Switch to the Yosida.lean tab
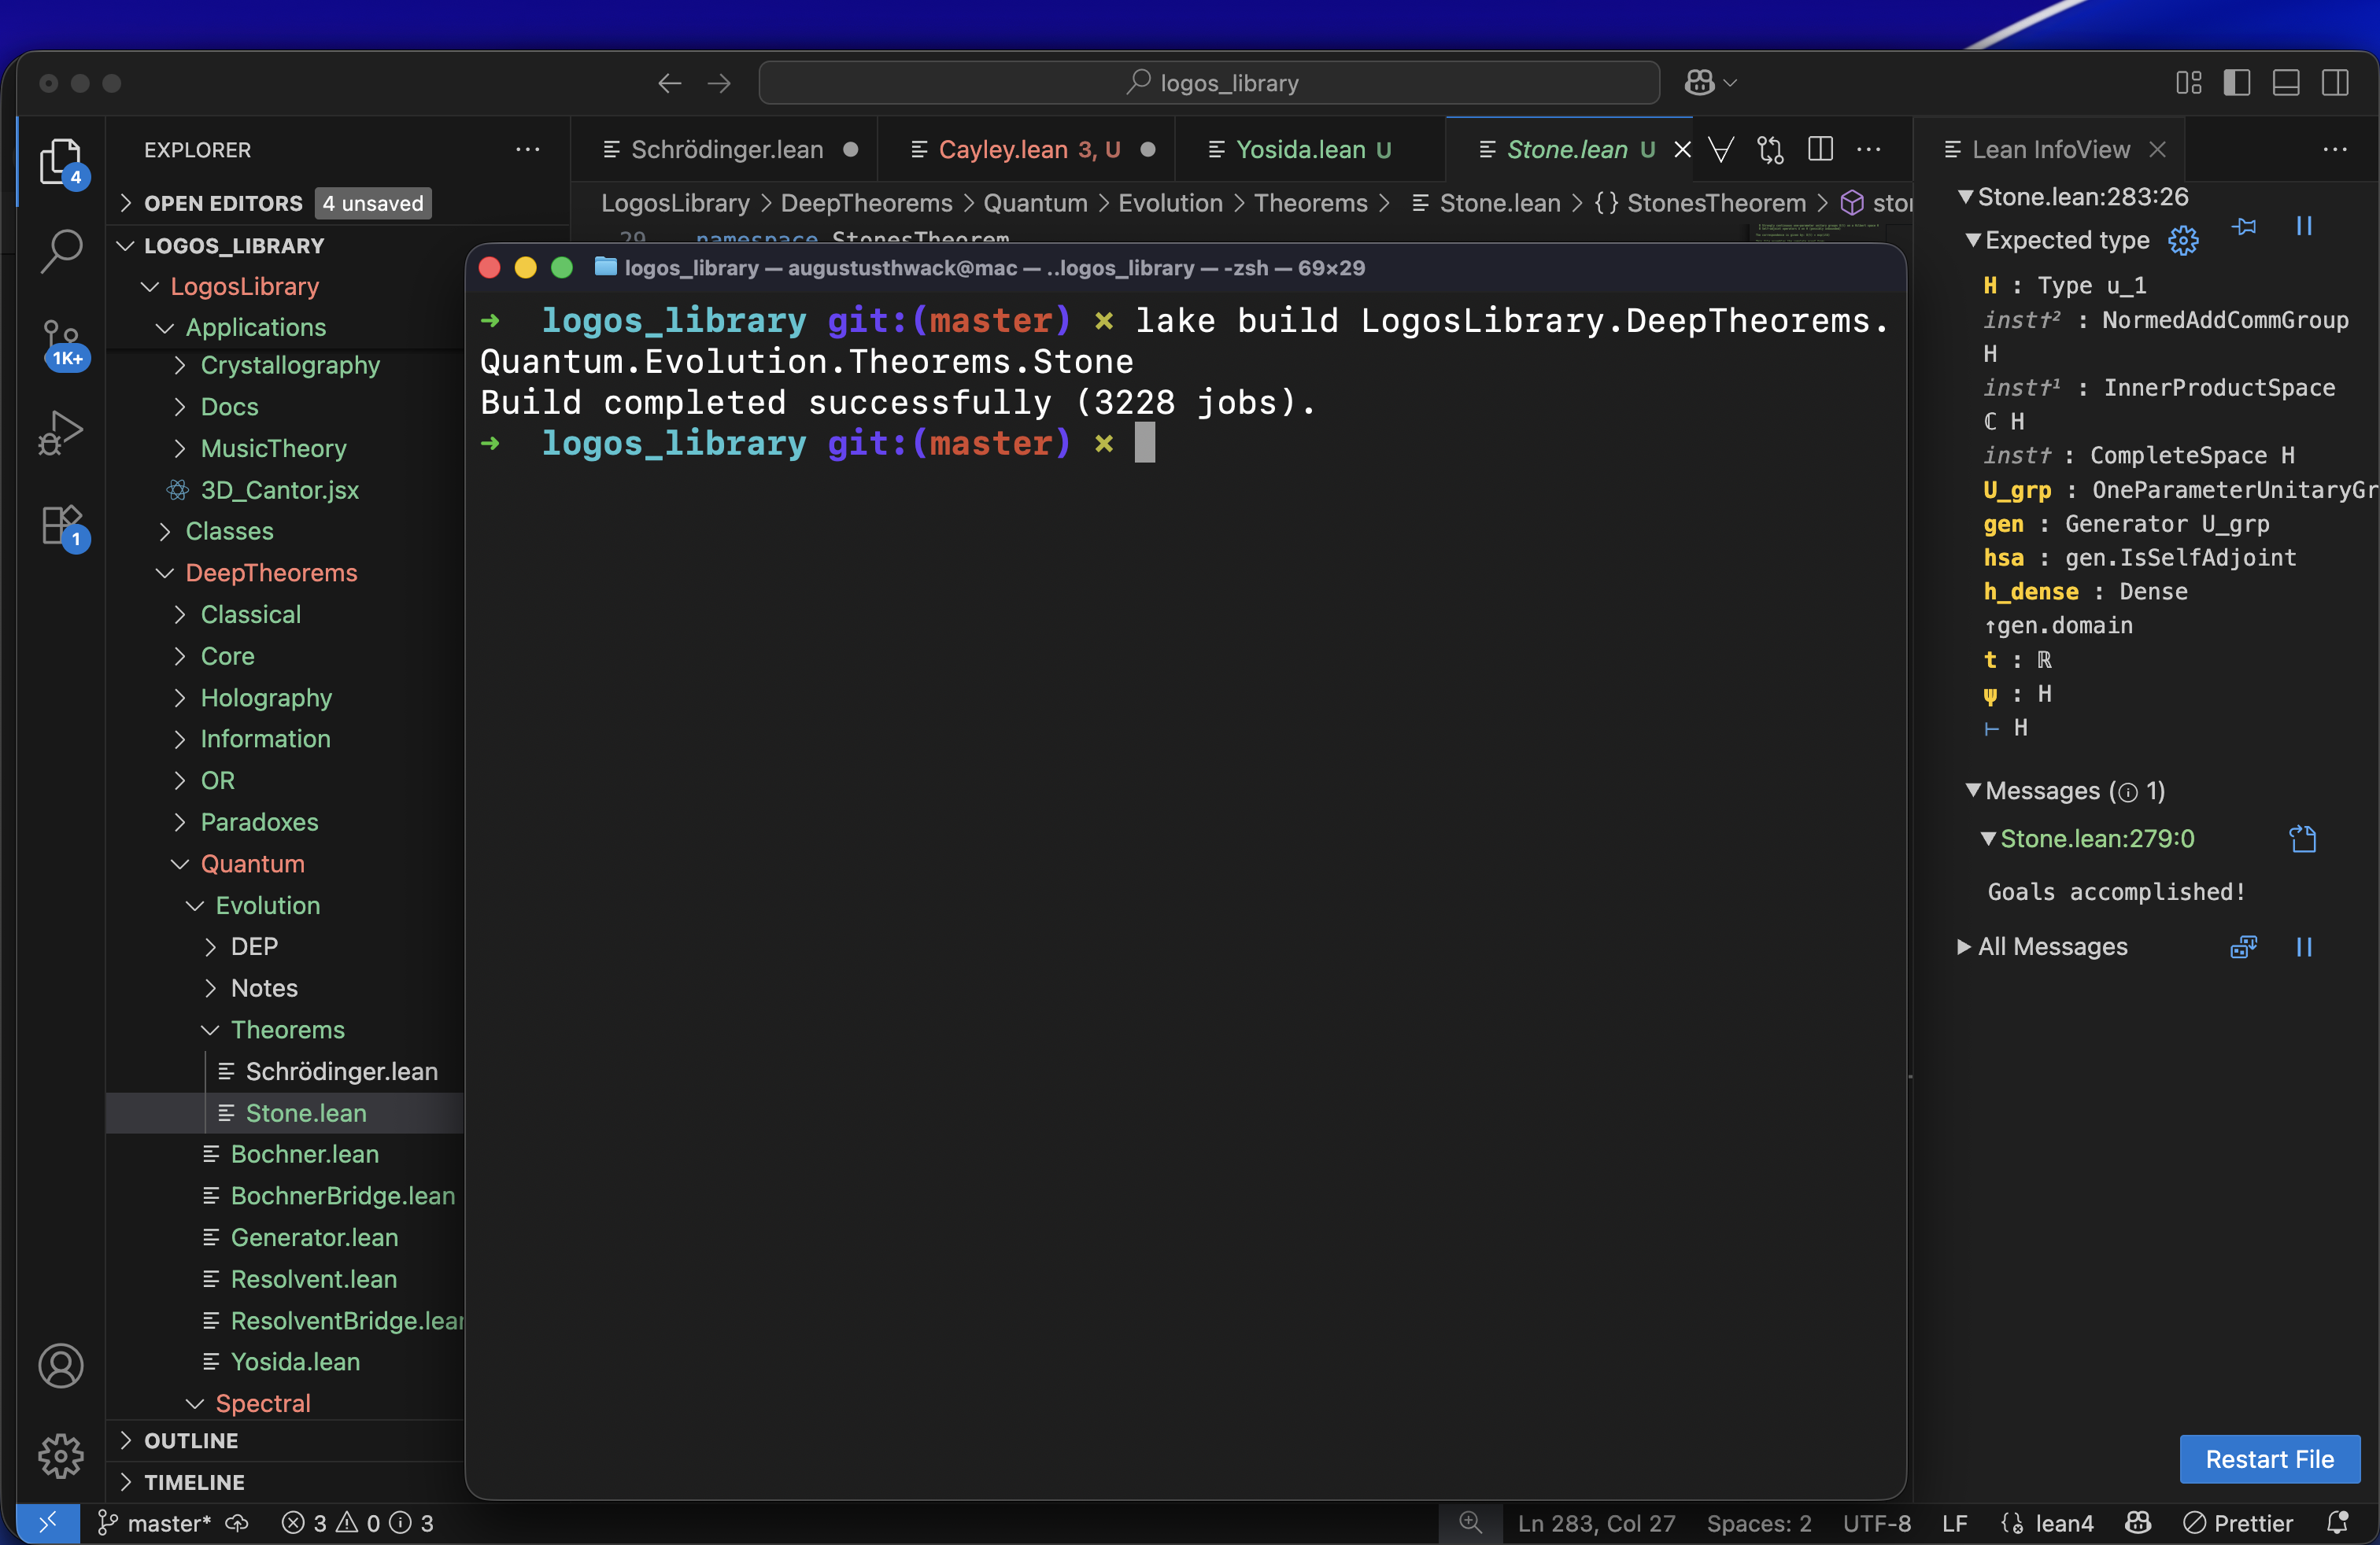2380x1545 pixels. 1300,150
